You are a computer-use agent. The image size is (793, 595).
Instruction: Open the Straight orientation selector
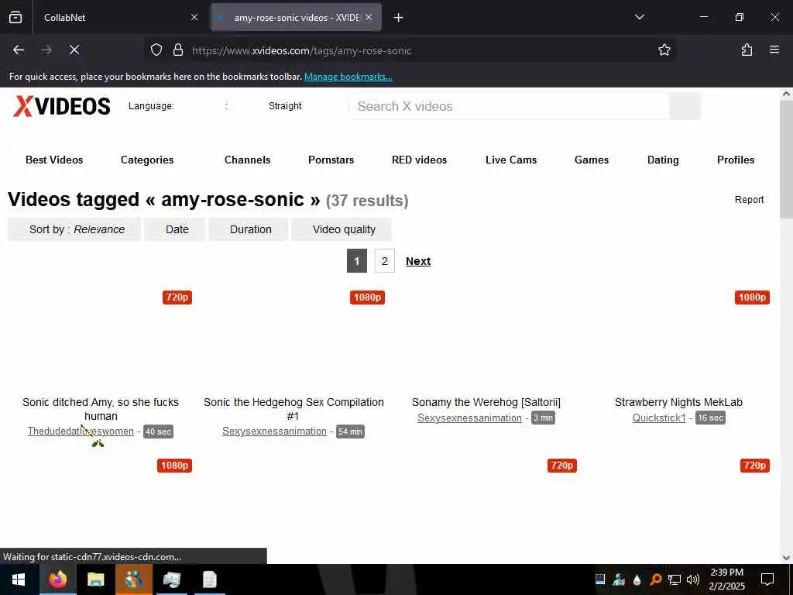pos(285,105)
